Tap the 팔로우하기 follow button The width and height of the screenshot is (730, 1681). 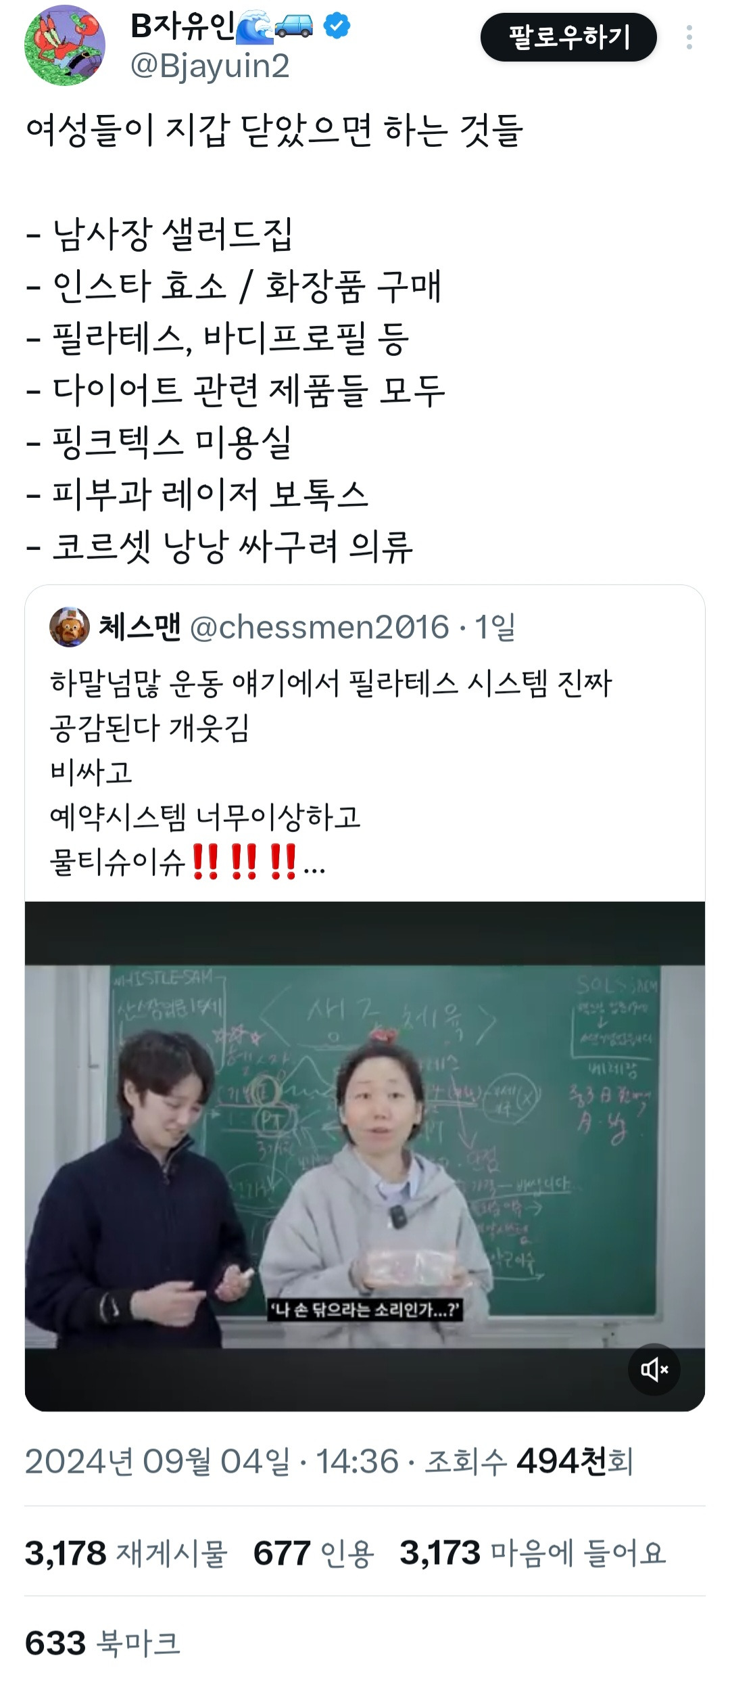(568, 37)
